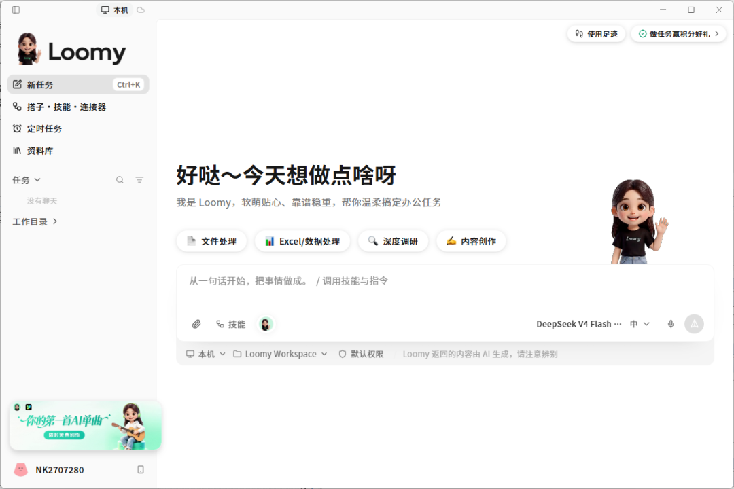Open 做任务赢积分好礼 rewards
Screen dimensions: 734x489
click(678, 34)
